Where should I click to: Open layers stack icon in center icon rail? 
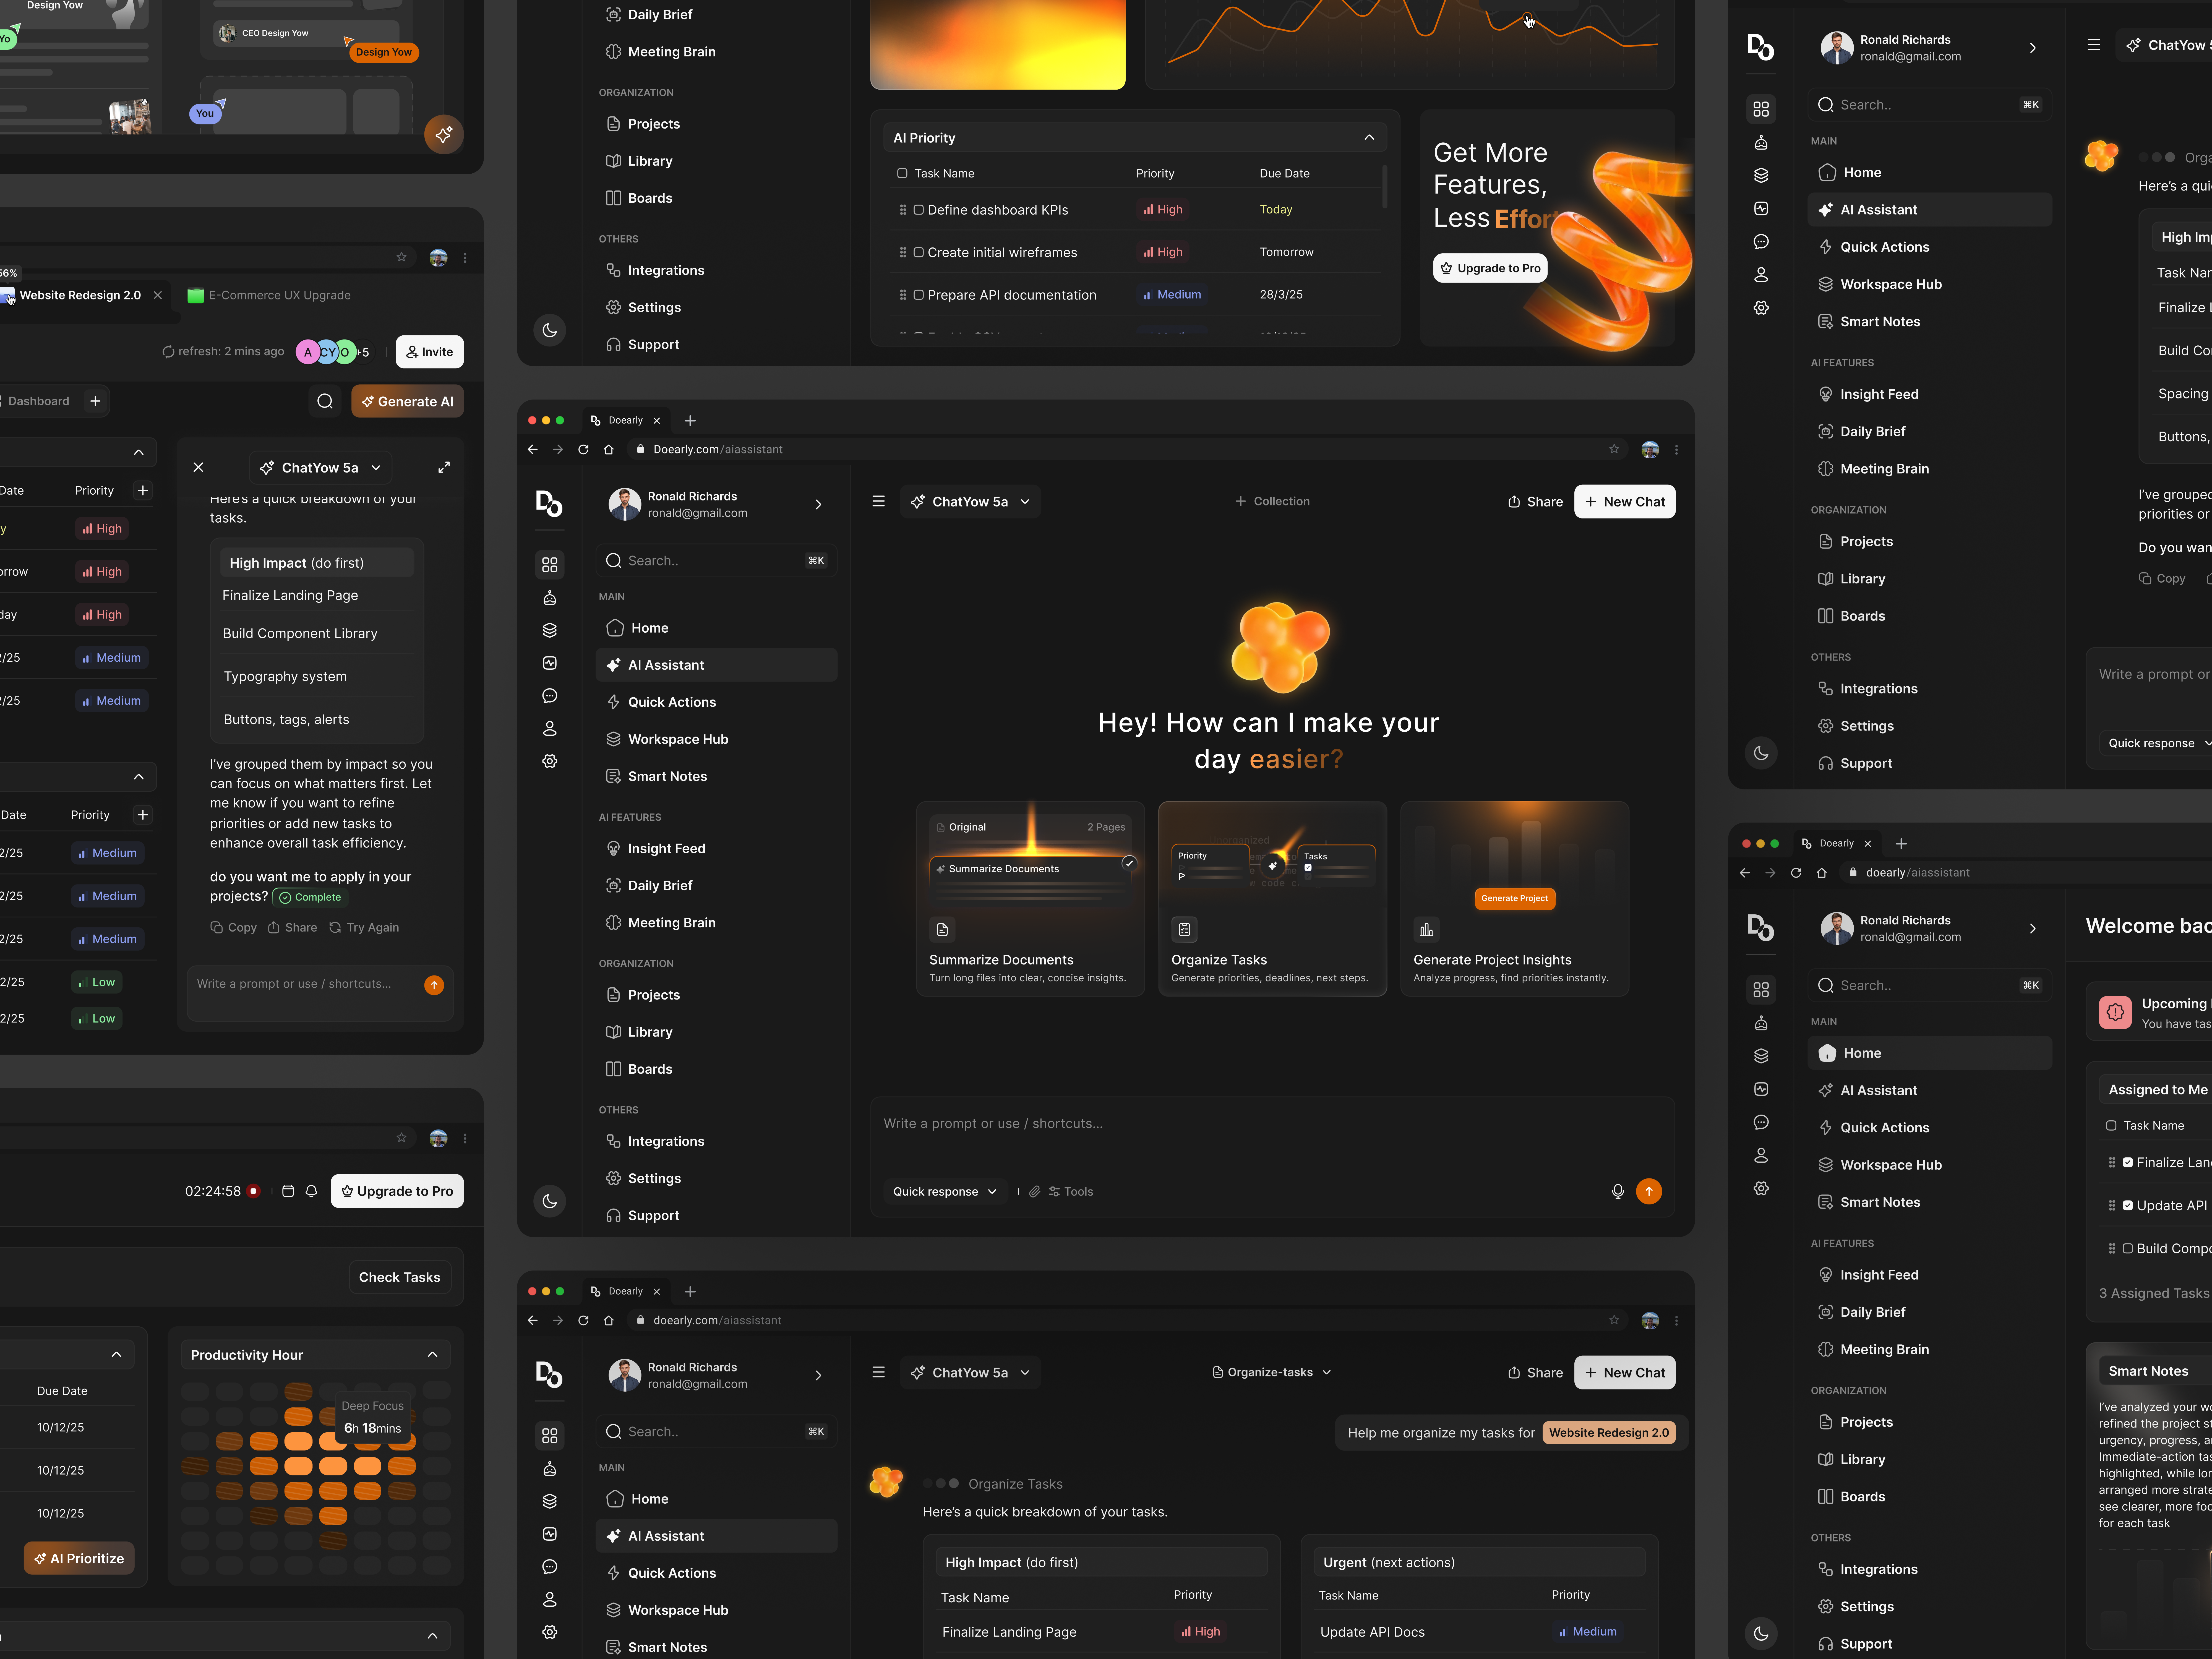pos(550,630)
